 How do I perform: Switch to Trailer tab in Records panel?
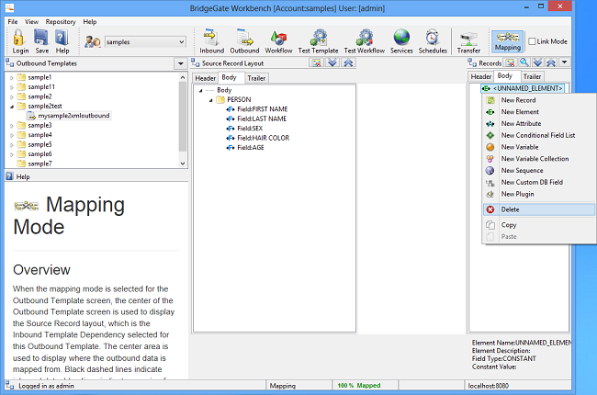coord(532,76)
